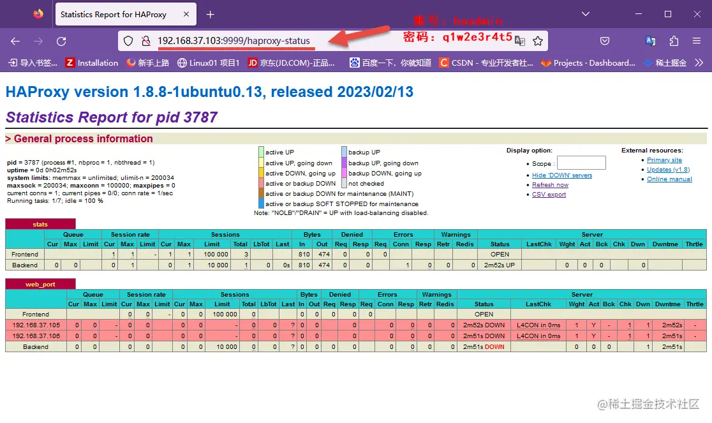Click the translate page icon in address bar
The width and height of the screenshot is (712, 423).
tap(520, 41)
